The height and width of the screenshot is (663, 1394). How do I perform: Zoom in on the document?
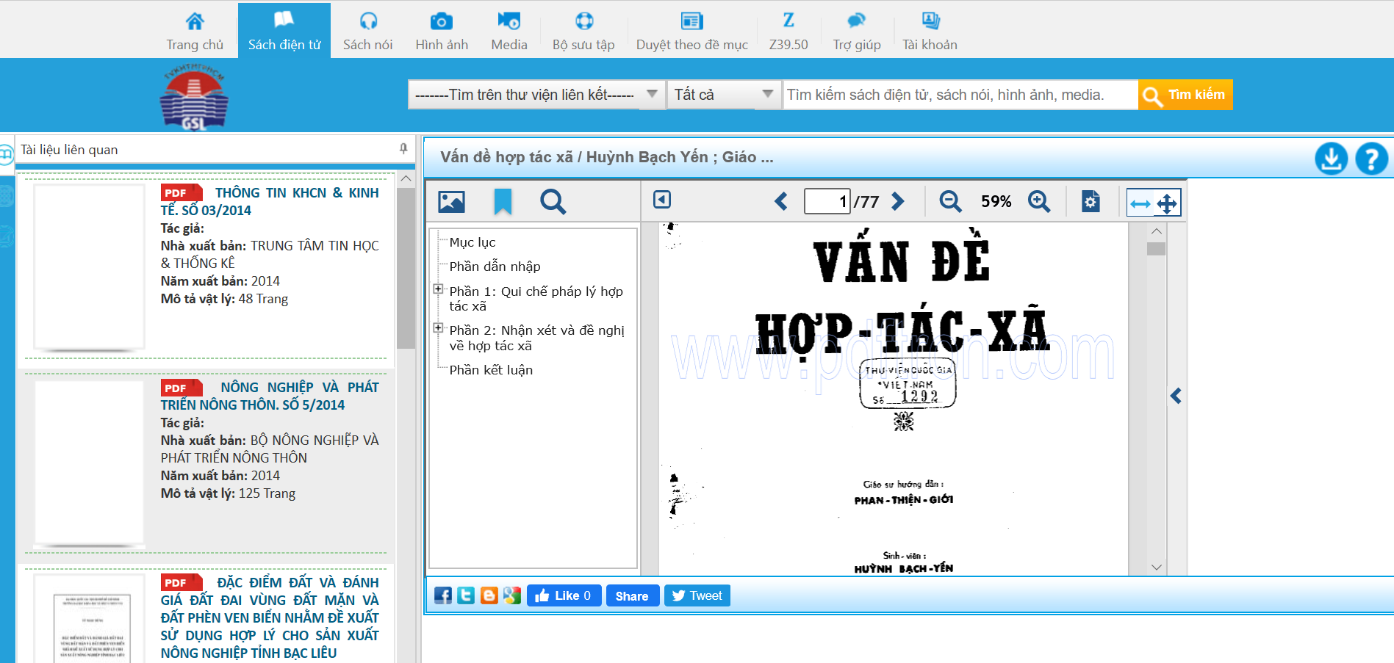[x=1039, y=201]
